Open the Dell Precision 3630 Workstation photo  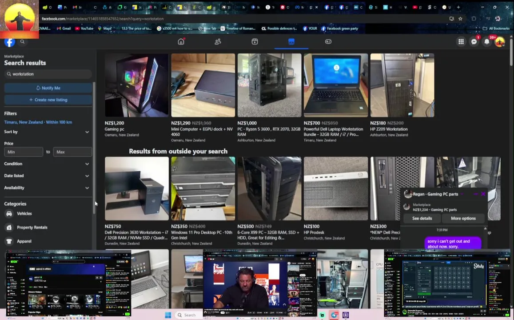tap(137, 188)
